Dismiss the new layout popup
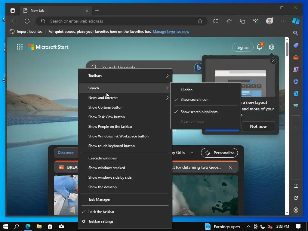Viewport: 308px width, 231px height. [x=273, y=61]
